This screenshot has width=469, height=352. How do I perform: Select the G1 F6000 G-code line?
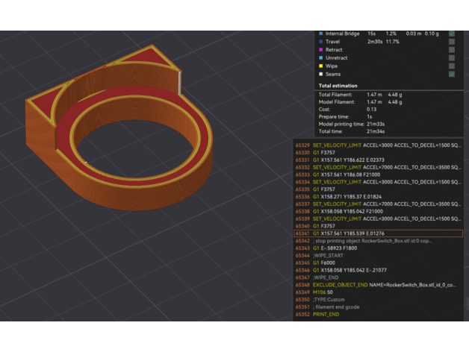326,263
